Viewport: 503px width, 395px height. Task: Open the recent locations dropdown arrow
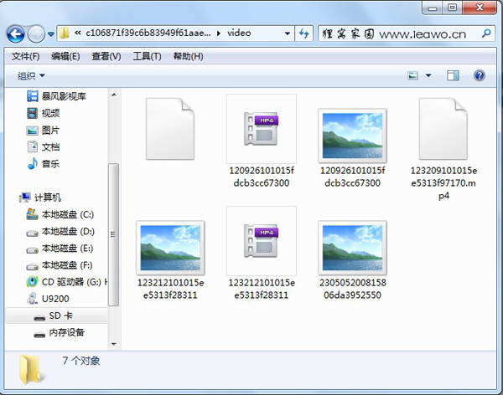pyautogui.click(x=50, y=33)
